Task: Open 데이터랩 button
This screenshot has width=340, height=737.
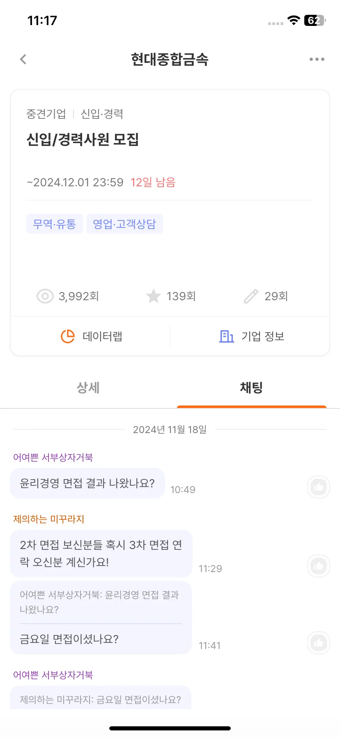Action: pos(90,336)
